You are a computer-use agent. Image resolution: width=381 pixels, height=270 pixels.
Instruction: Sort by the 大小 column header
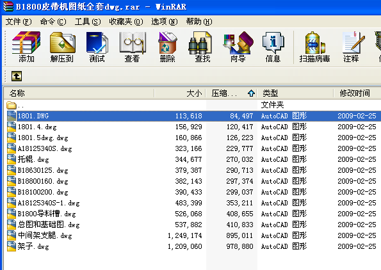coord(180,93)
